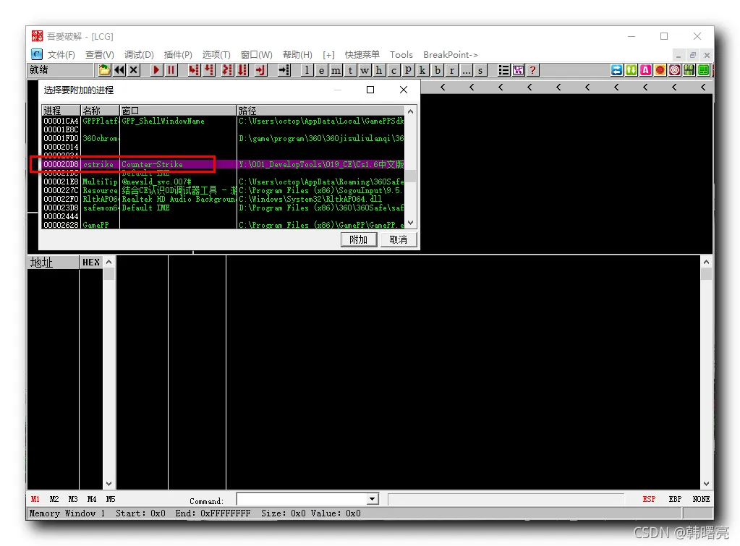
Task: Click the Step Over toolbar icon
Action: (x=208, y=70)
